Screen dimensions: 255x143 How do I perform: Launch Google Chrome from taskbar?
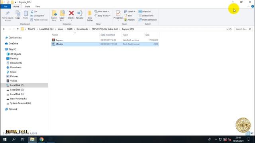point(41,139)
